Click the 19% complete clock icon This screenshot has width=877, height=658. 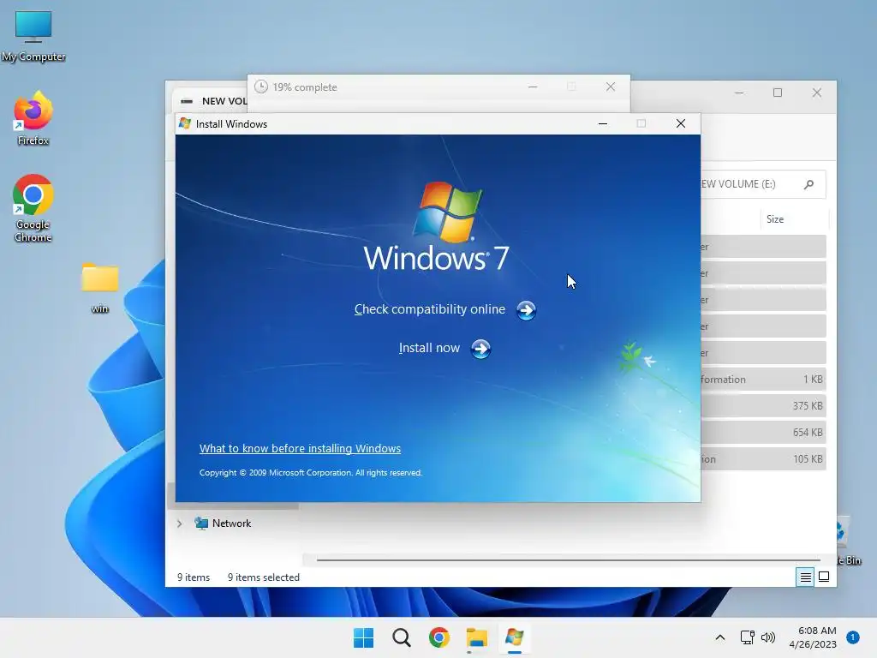tap(260, 87)
